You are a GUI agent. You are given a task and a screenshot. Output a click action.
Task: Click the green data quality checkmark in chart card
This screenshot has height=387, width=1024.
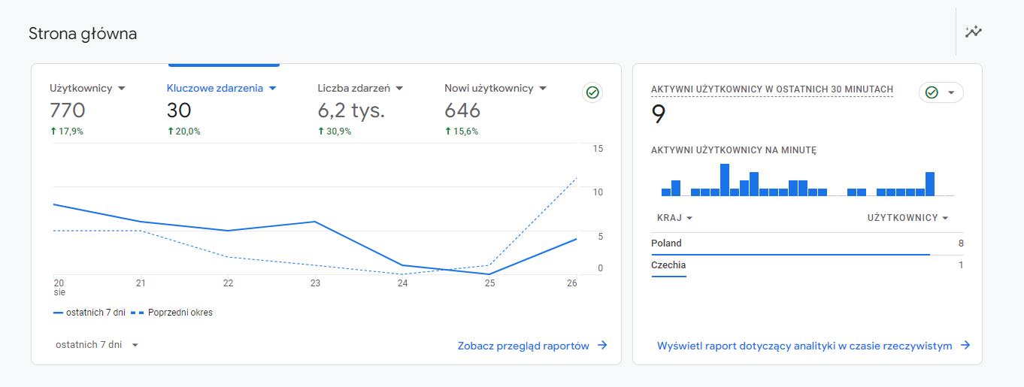click(x=592, y=92)
